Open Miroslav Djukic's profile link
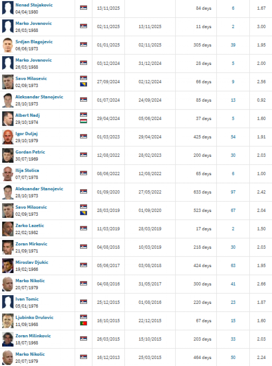Image resolution: width=272 pixels, height=366 pixels. click(x=32, y=262)
